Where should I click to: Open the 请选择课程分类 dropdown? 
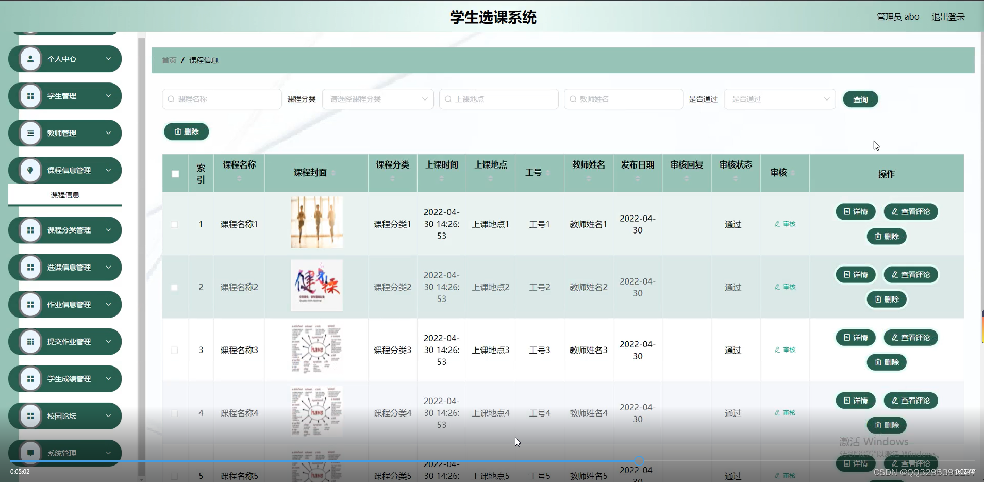(x=378, y=99)
